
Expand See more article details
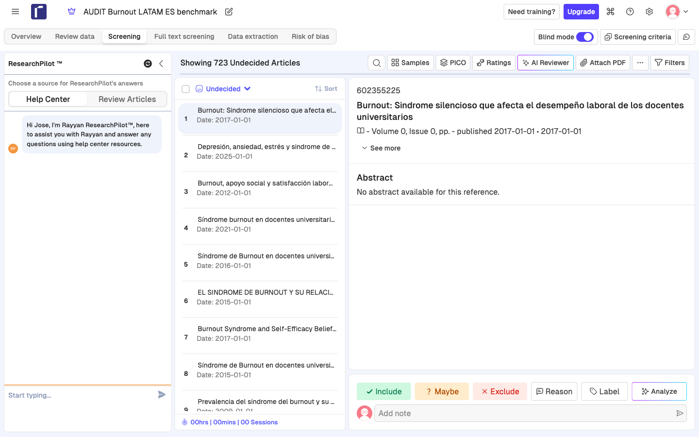[x=381, y=148]
